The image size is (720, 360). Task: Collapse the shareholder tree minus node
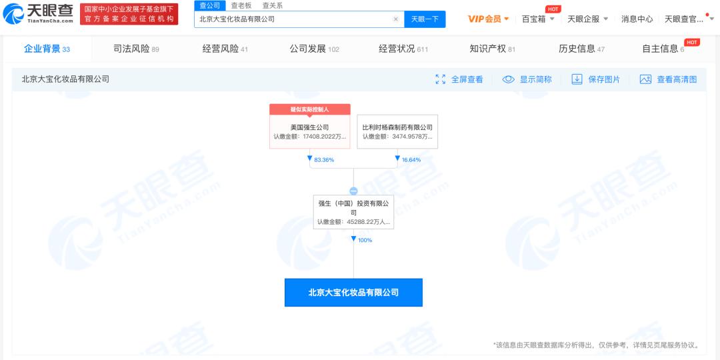point(353,191)
